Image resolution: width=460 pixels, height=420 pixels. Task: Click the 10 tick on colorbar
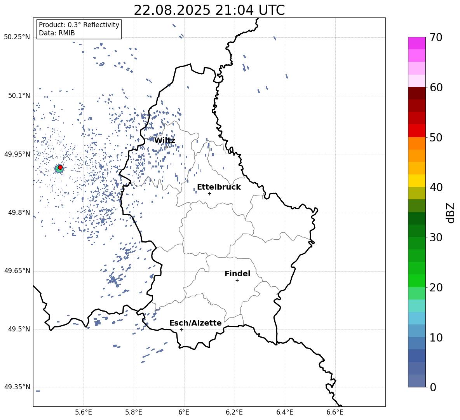click(436, 337)
